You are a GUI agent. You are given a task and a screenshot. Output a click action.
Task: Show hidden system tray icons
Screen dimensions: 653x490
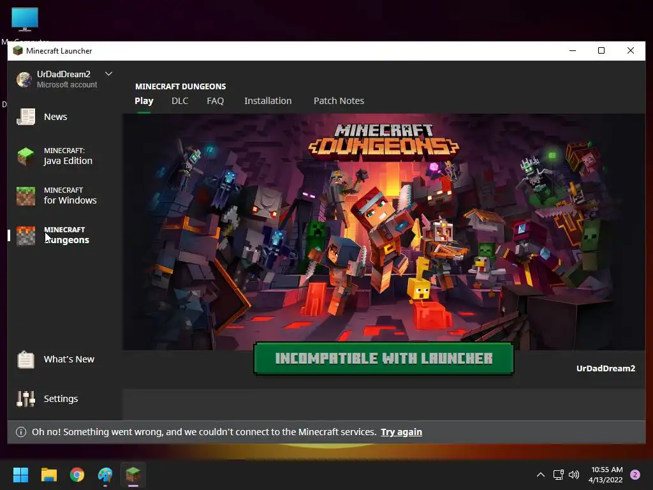tap(541, 475)
